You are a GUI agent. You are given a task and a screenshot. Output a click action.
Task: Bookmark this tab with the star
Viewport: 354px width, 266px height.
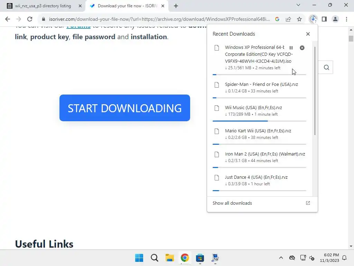click(x=299, y=19)
